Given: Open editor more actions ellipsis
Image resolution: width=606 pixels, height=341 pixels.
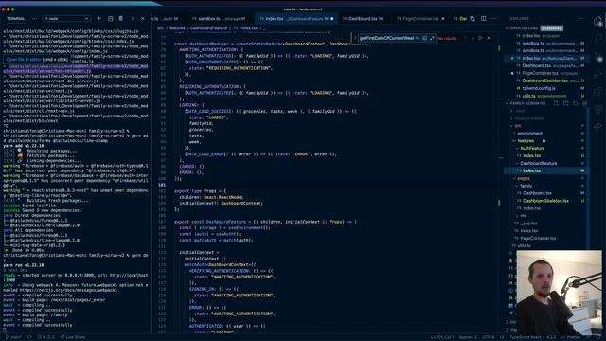Looking at the screenshot, I should [494, 19].
